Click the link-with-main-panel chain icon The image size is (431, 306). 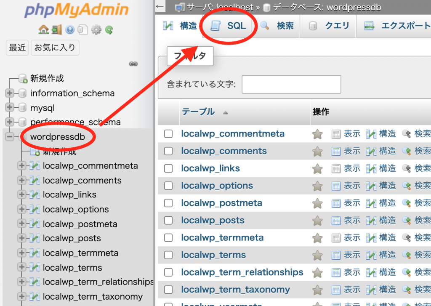tap(133, 64)
